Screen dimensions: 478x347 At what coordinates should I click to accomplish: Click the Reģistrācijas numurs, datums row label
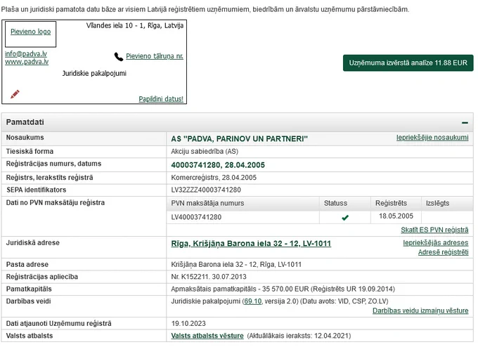53,164
